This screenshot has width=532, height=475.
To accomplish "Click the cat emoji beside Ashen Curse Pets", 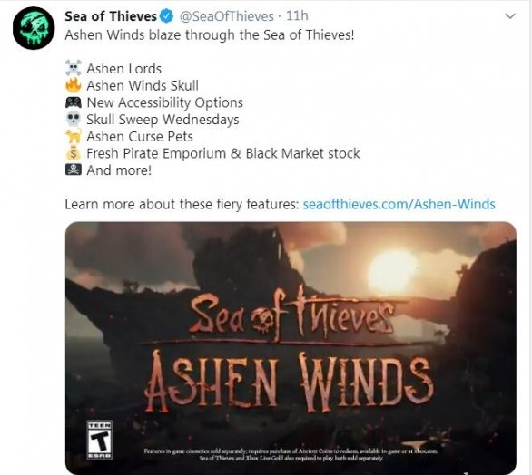I will 74,136.
